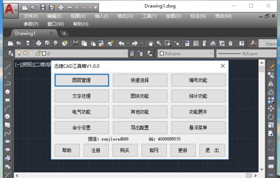Select the Rectangle draw tool

point(8,100)
